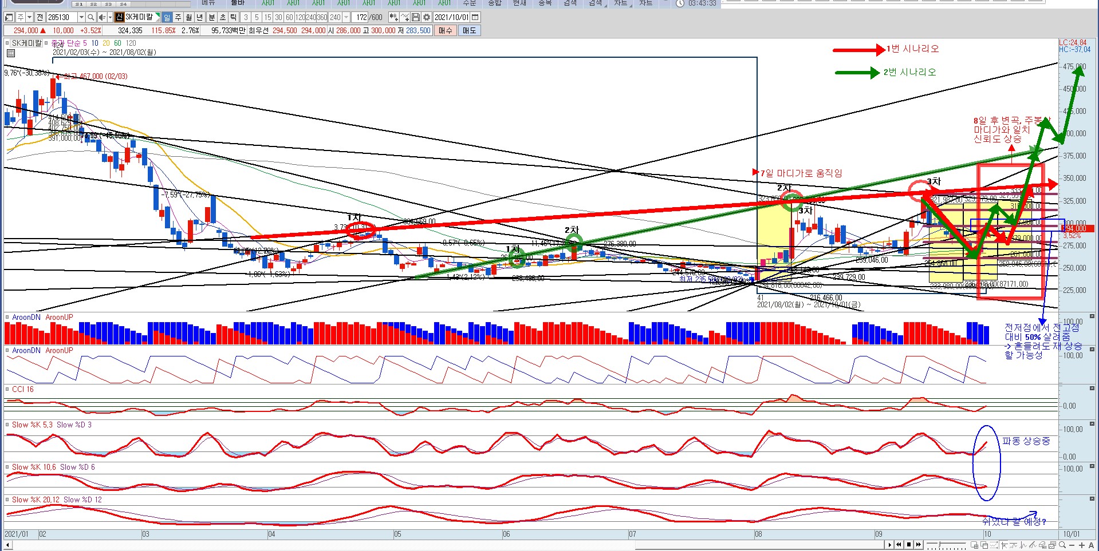Switch to monthly (월) chart period
The width and height of the screenshot is (1099, 551).
pos(189,17)
